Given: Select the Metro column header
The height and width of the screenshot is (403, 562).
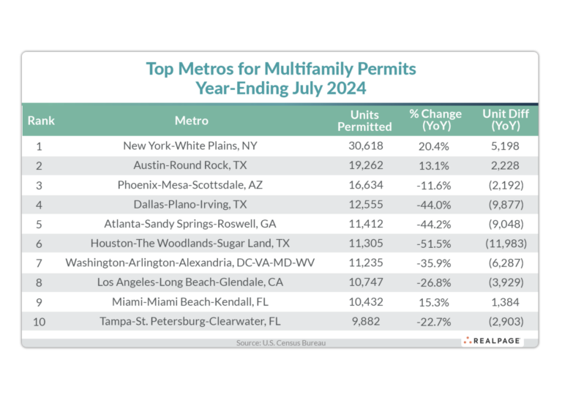Looking at the screenshot, I should tap(191, 121).
